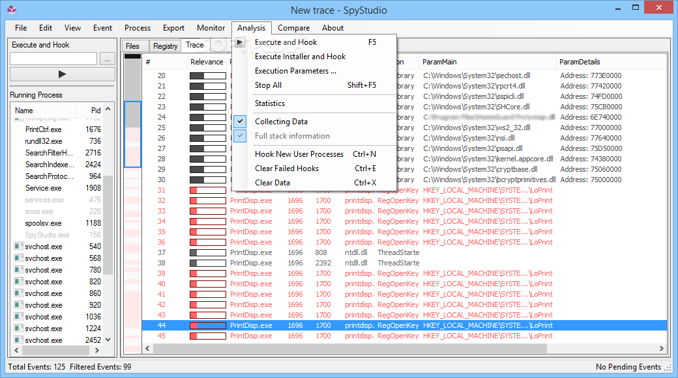Open Statistics from Analysis menu

tap(314, 103)
